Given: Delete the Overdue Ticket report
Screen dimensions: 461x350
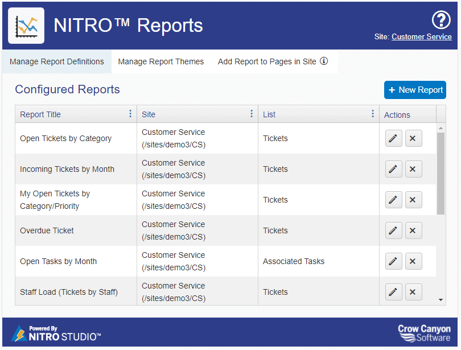Looking at the screenshot, I should (413, 230).
